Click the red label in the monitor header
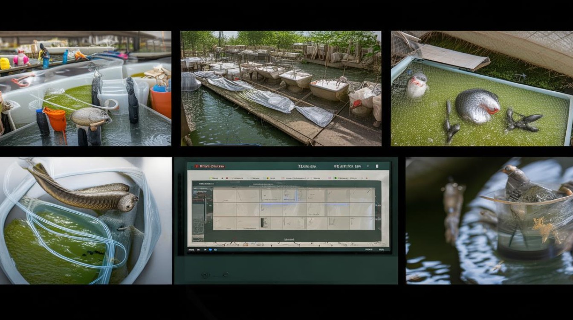The image size is (573, 320). [209, 166]
